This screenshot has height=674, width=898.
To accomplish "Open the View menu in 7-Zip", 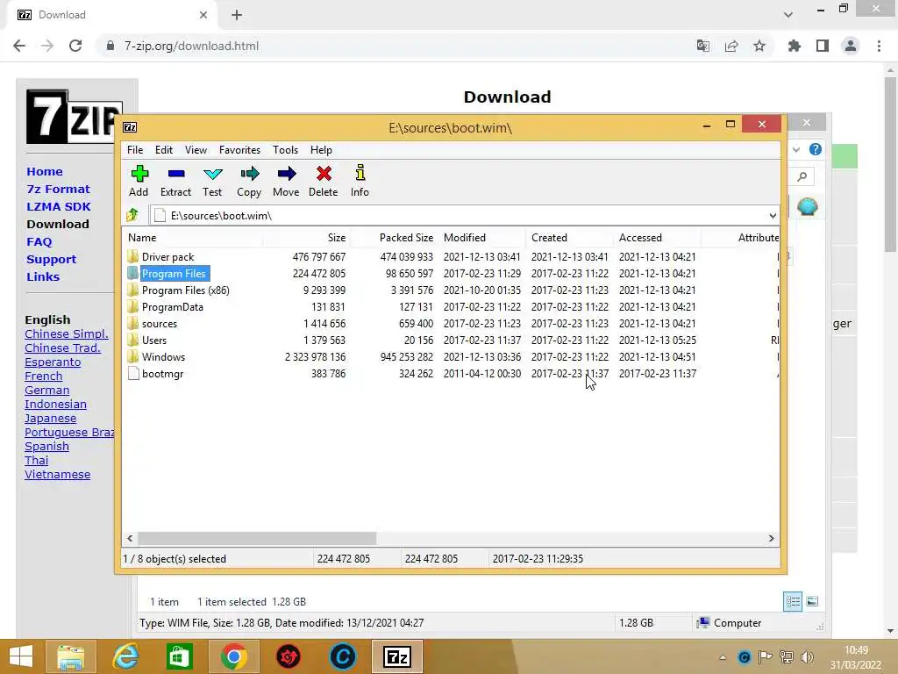I will 196,149.
